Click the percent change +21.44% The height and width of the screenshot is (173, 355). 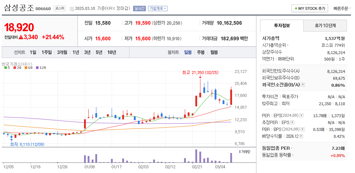[53, 37]
